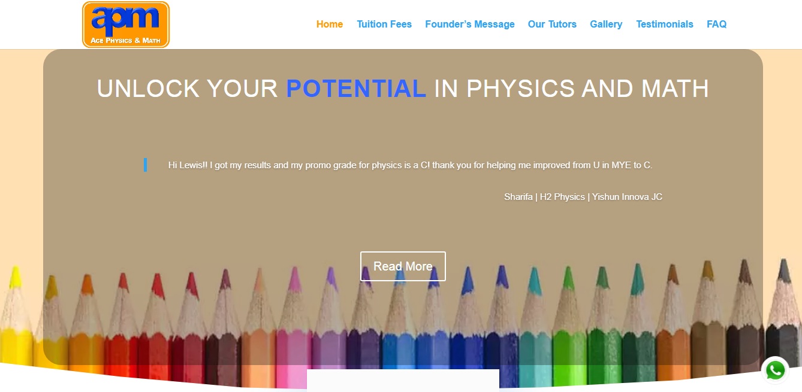Select Our Tutors in the navigation

point(552,25)
